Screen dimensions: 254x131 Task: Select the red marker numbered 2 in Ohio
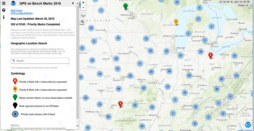click(210, 55)
